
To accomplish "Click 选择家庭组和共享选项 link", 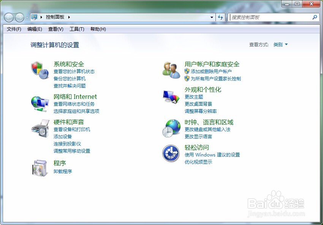I will [76, 111].
